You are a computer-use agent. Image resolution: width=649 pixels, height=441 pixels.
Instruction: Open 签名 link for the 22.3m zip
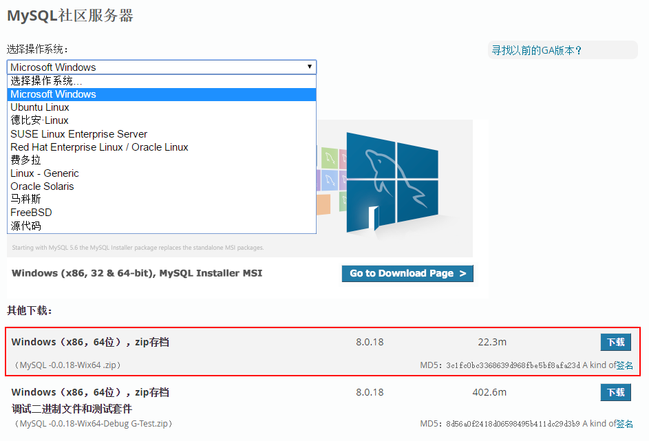625,365
